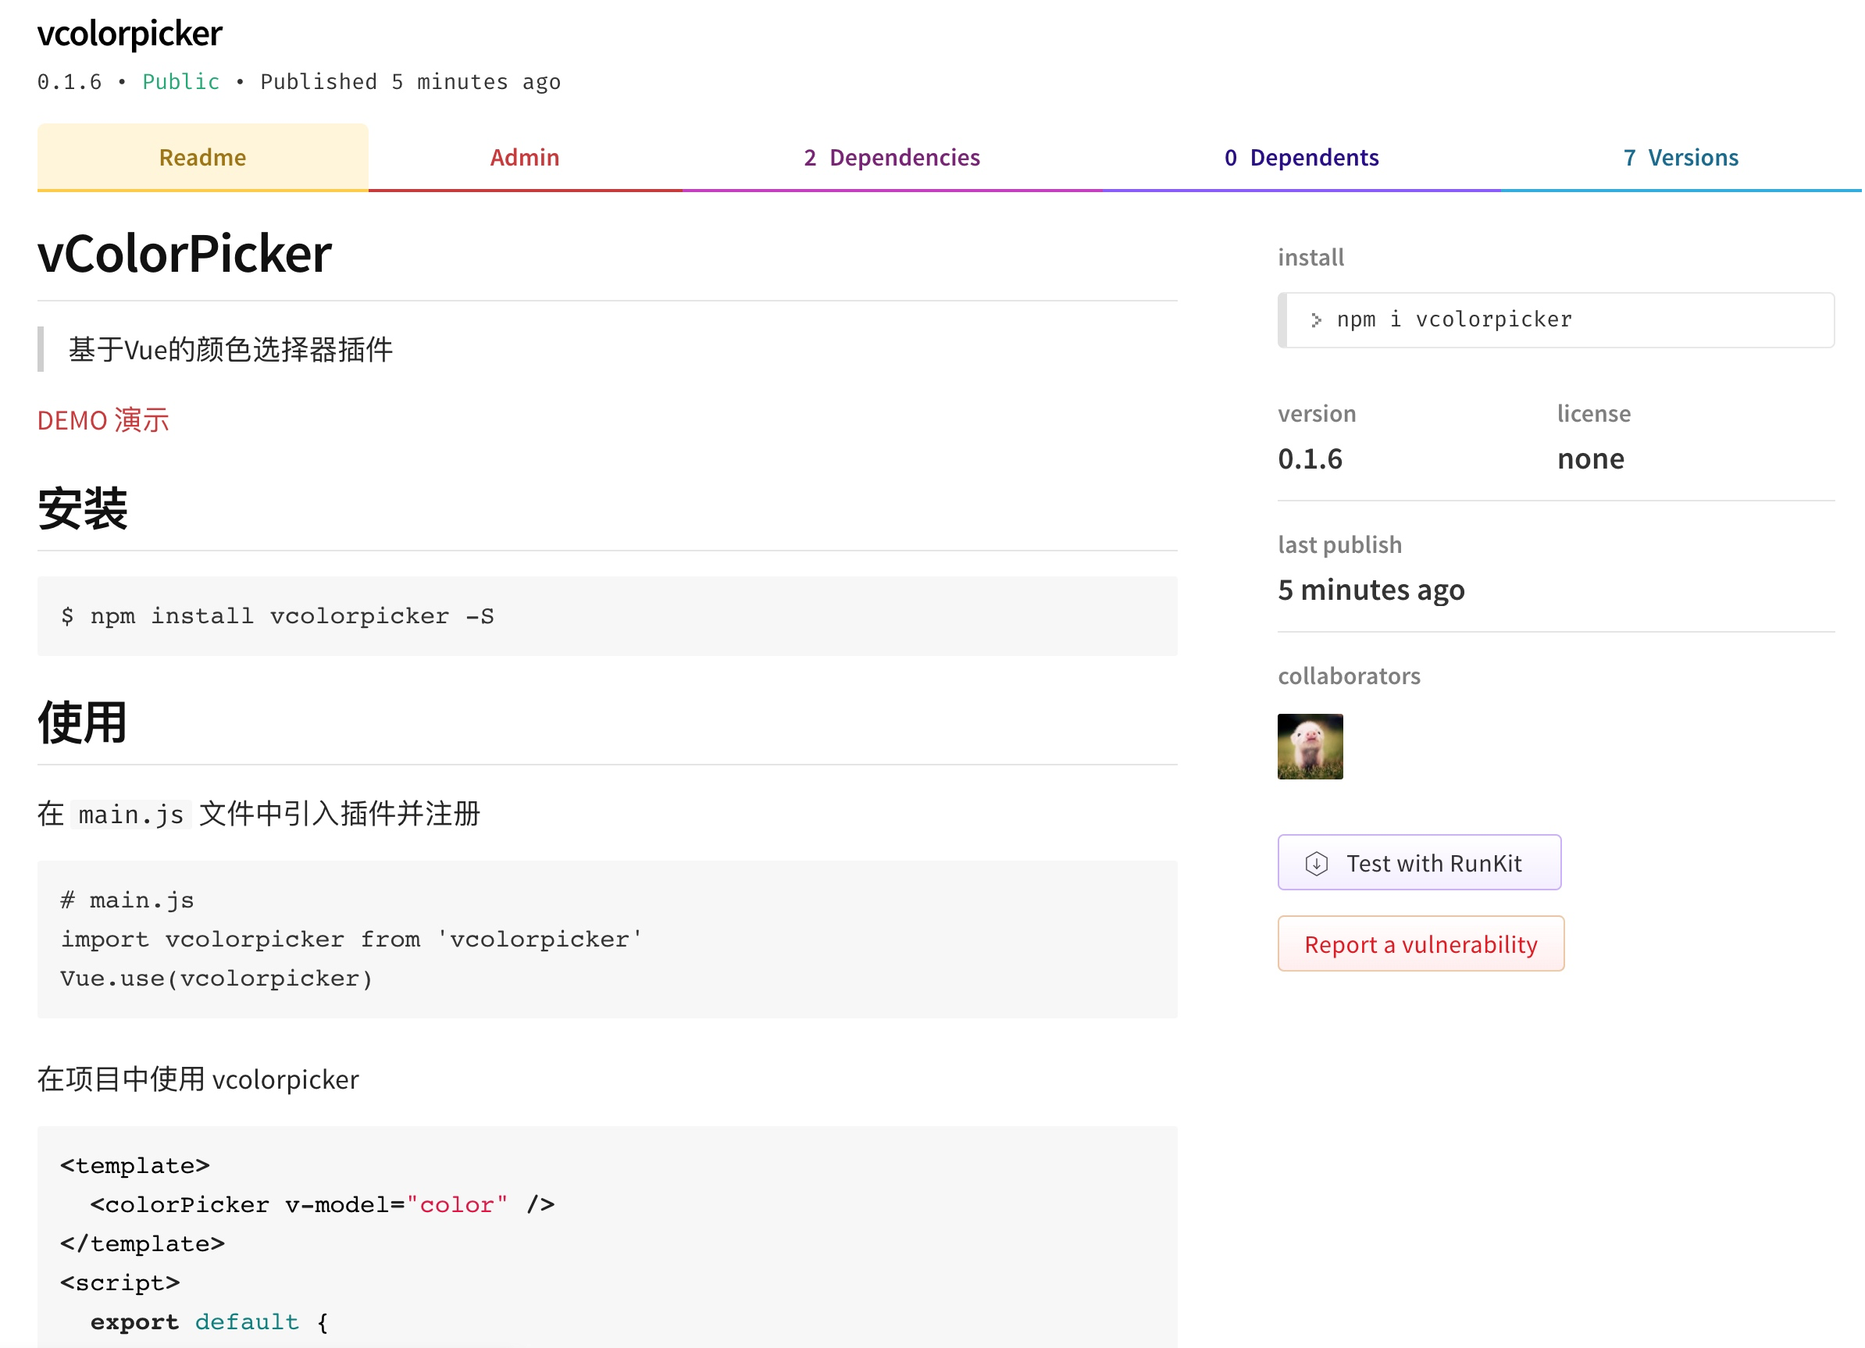Viewport: 1865px width, 1348px height.
Task: Click the version value 0.1.6 in sidebar
Action: click(1310, 459)
